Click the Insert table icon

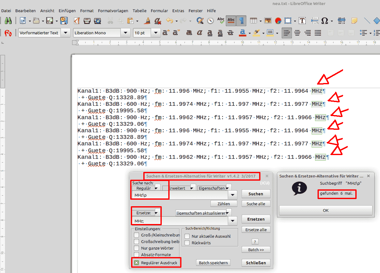click(253, 21)
